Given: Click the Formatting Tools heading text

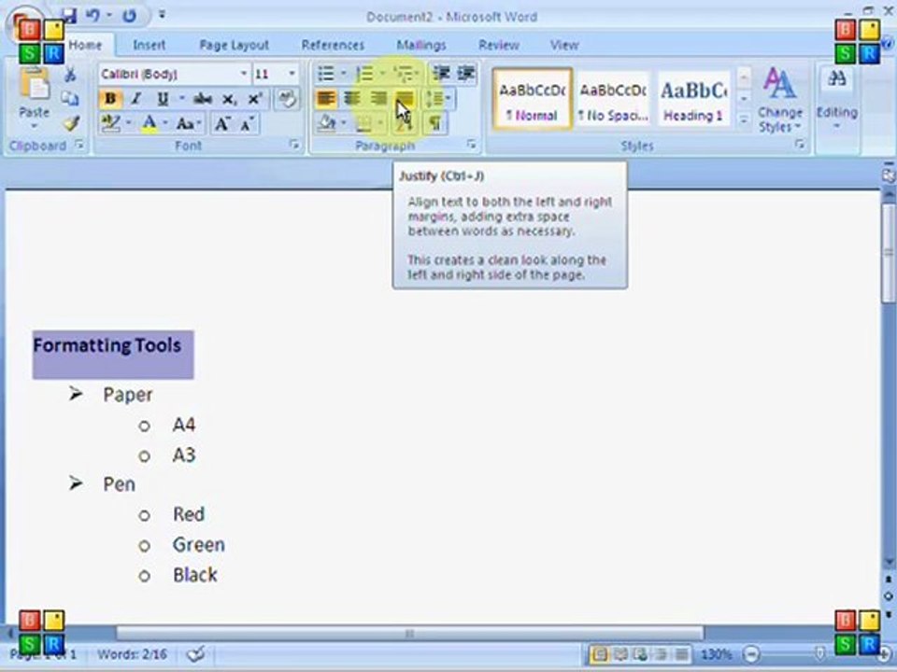Looking at the screenshot, I should tap(107, 345).
